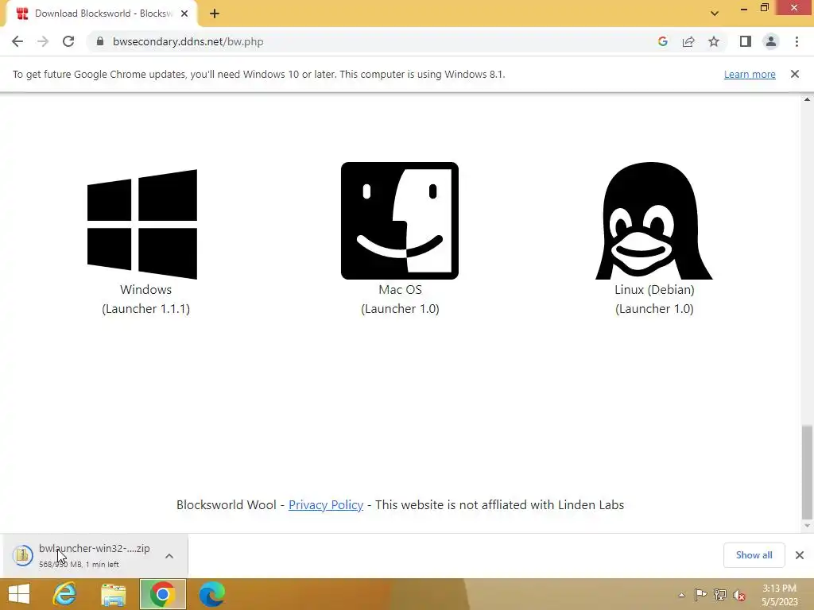
Task: Download the Windows launcher via Windows logo
Action: click(x=142, y=224)
